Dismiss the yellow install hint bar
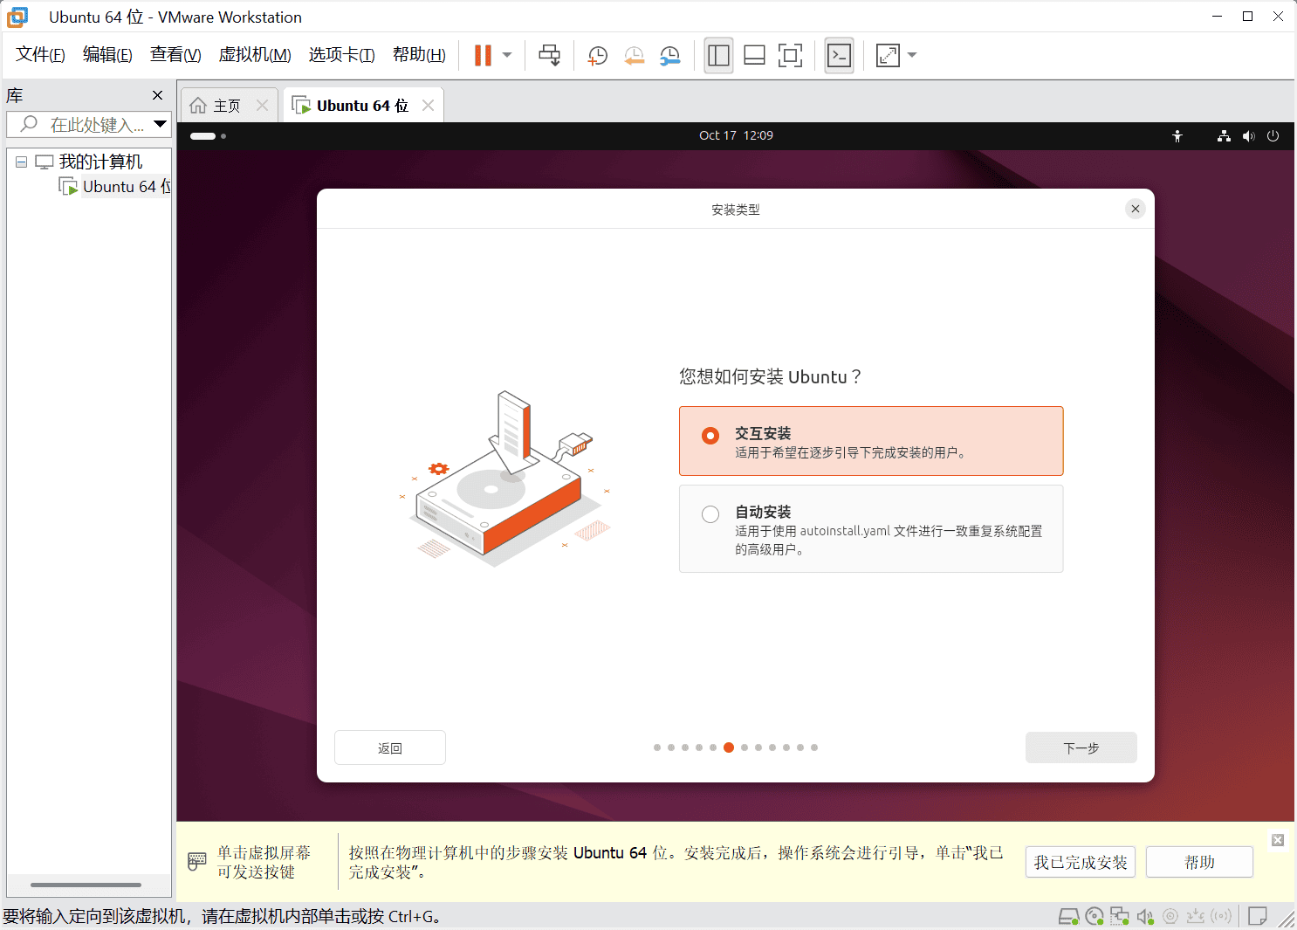This screenshot has height=930, width=1297. pos(1278,840)
